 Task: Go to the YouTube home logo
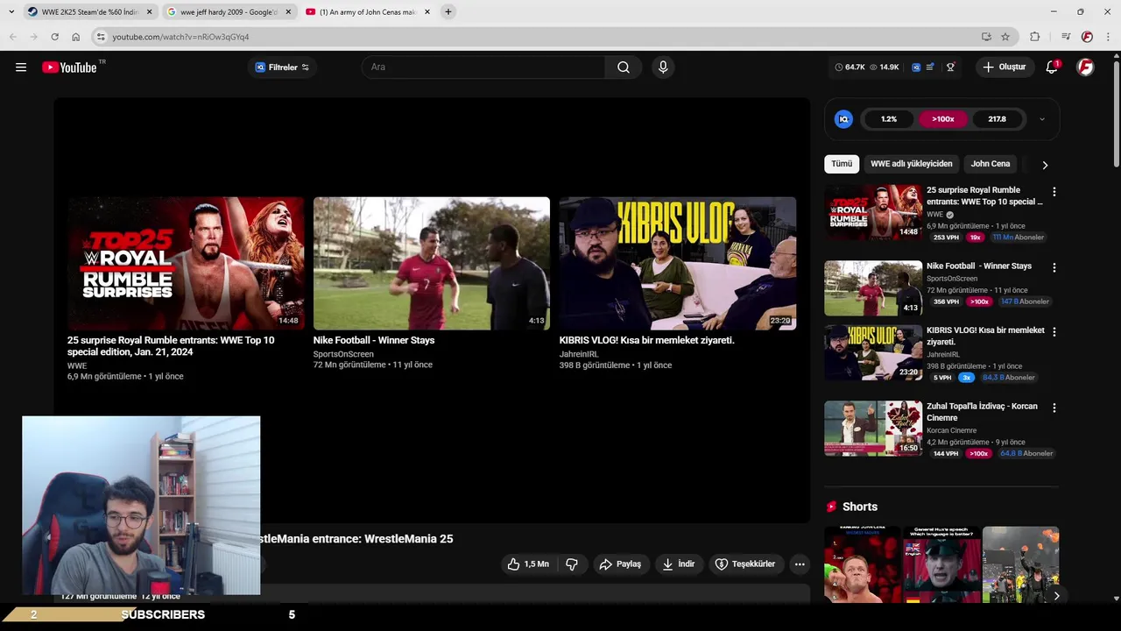click(69, 67)
